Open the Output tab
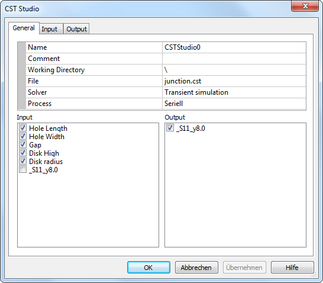Viewport: 323px width, 283px height. [x=76, y=29]
